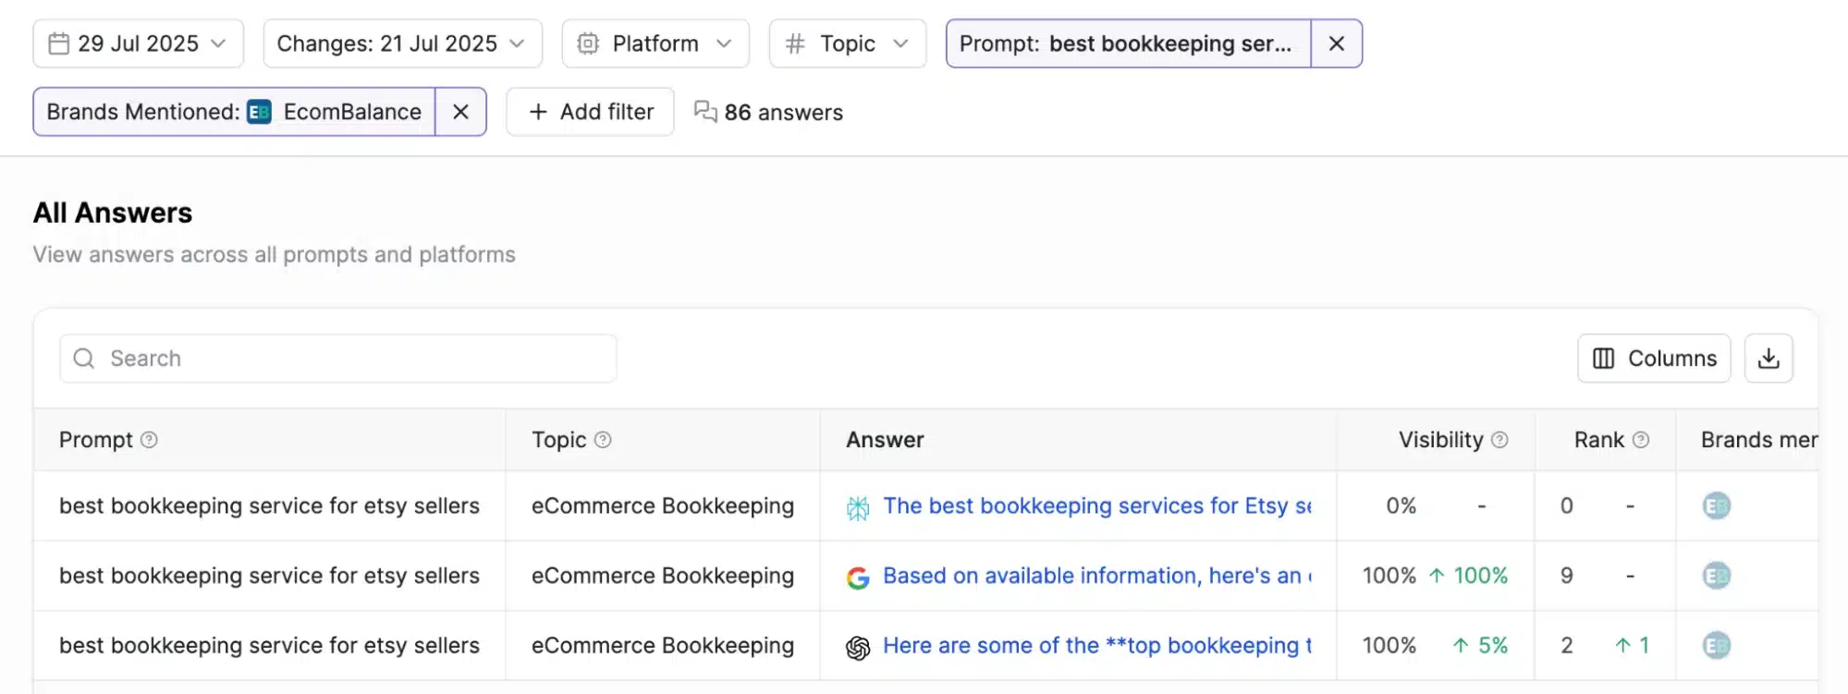Click the Add filter button
1848x694 pixels.
tap(590, 112)
